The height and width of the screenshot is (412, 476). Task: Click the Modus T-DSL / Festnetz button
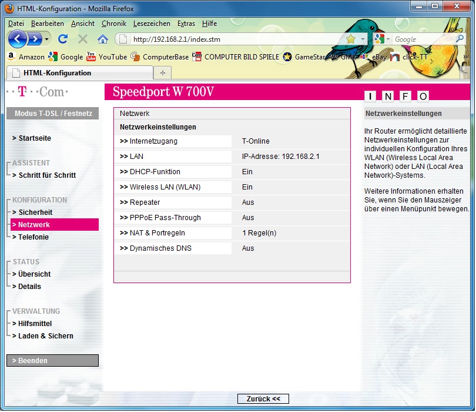pyautogui.click(x=53, y=114)
